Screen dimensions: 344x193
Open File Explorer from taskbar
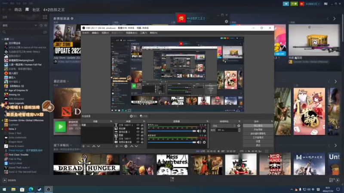pos(13,189)
